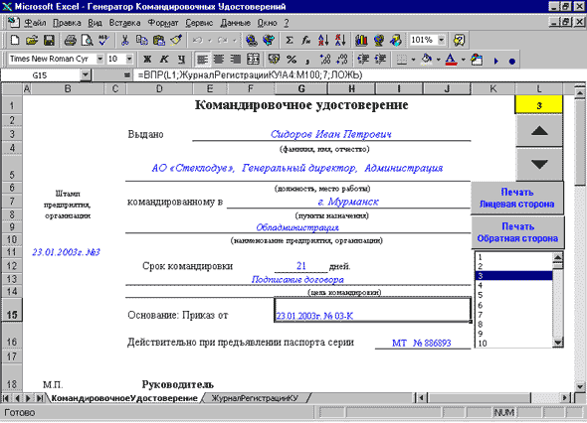Click the large up-arrow spinner button
This screenshot has width=587, height=423.
click(x=539, y=130)
